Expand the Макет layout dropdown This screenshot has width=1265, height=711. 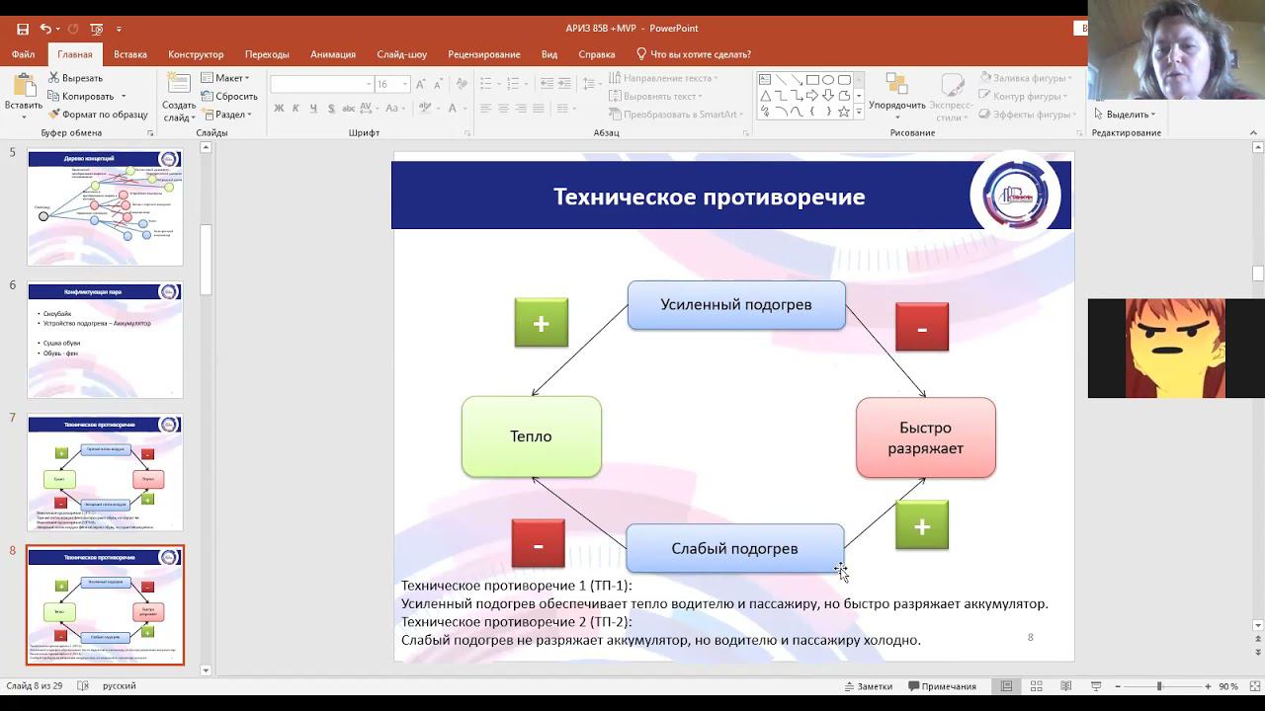pyautogui.click(x=225, y=78)
